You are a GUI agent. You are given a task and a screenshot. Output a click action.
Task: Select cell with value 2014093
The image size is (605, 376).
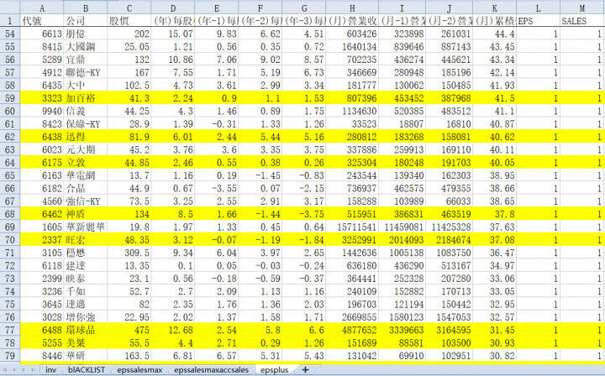tap(402, 240)
